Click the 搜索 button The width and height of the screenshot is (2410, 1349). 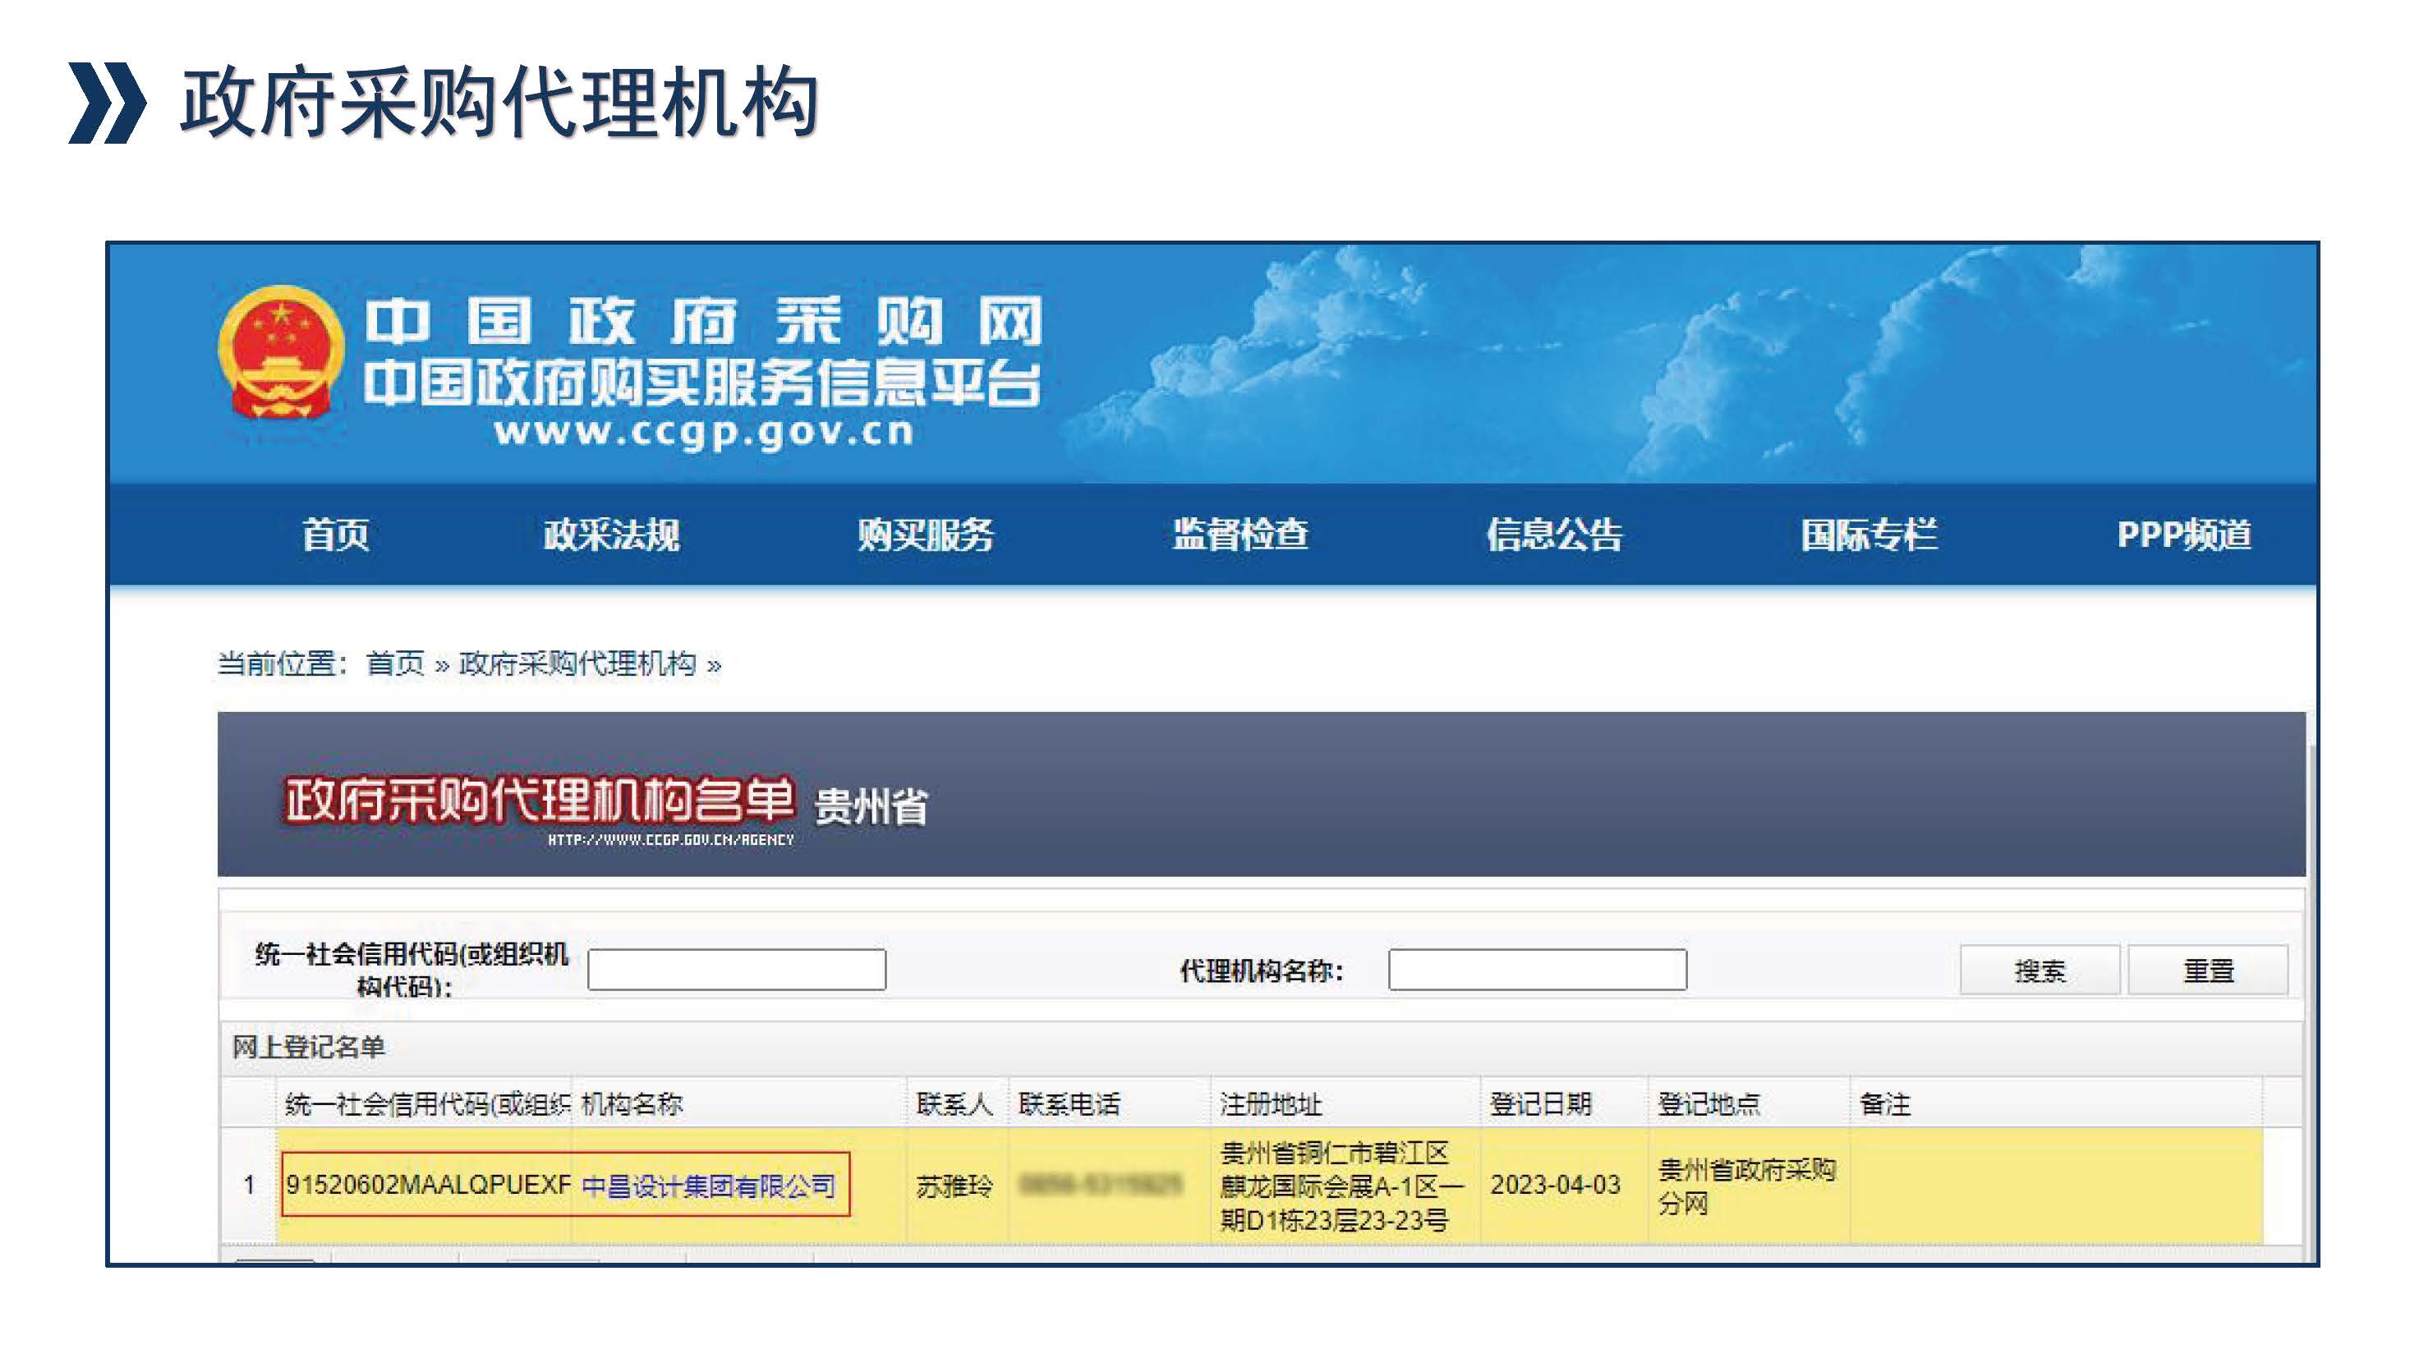coord(2040,970)
